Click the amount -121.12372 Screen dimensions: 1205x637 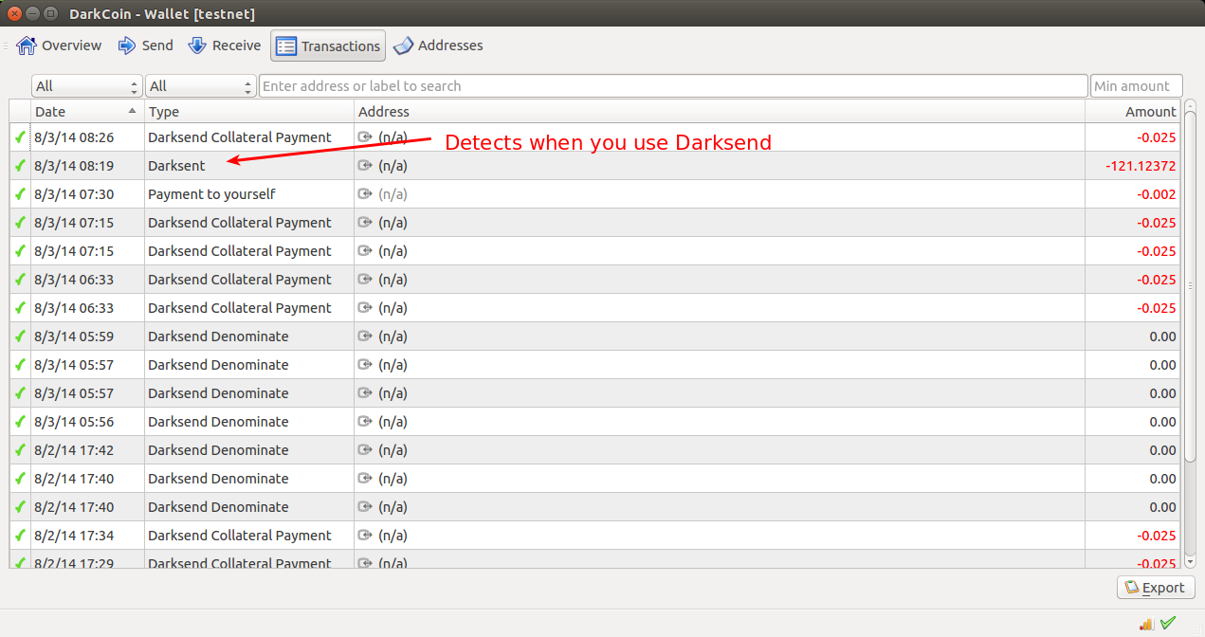[1141, 166]
